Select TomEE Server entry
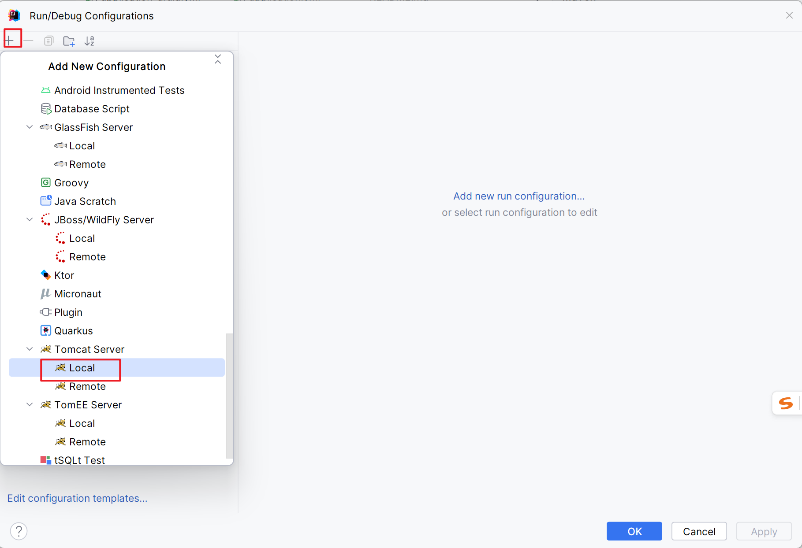Screen dimensions: 802x548 click(117, 405)
